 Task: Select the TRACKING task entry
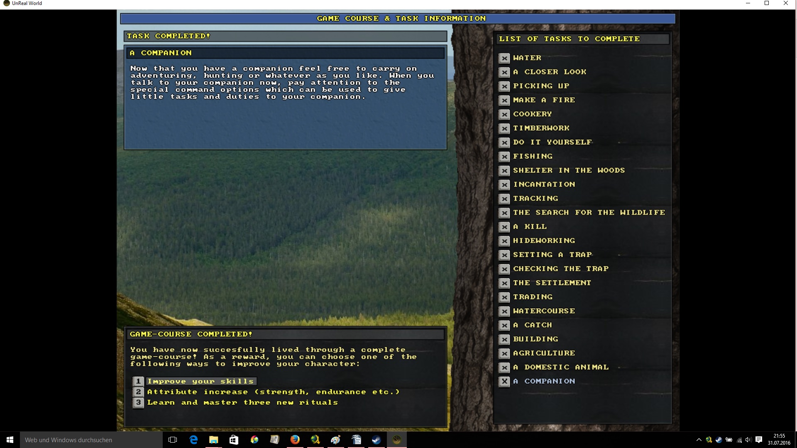[x=535, y=199]
